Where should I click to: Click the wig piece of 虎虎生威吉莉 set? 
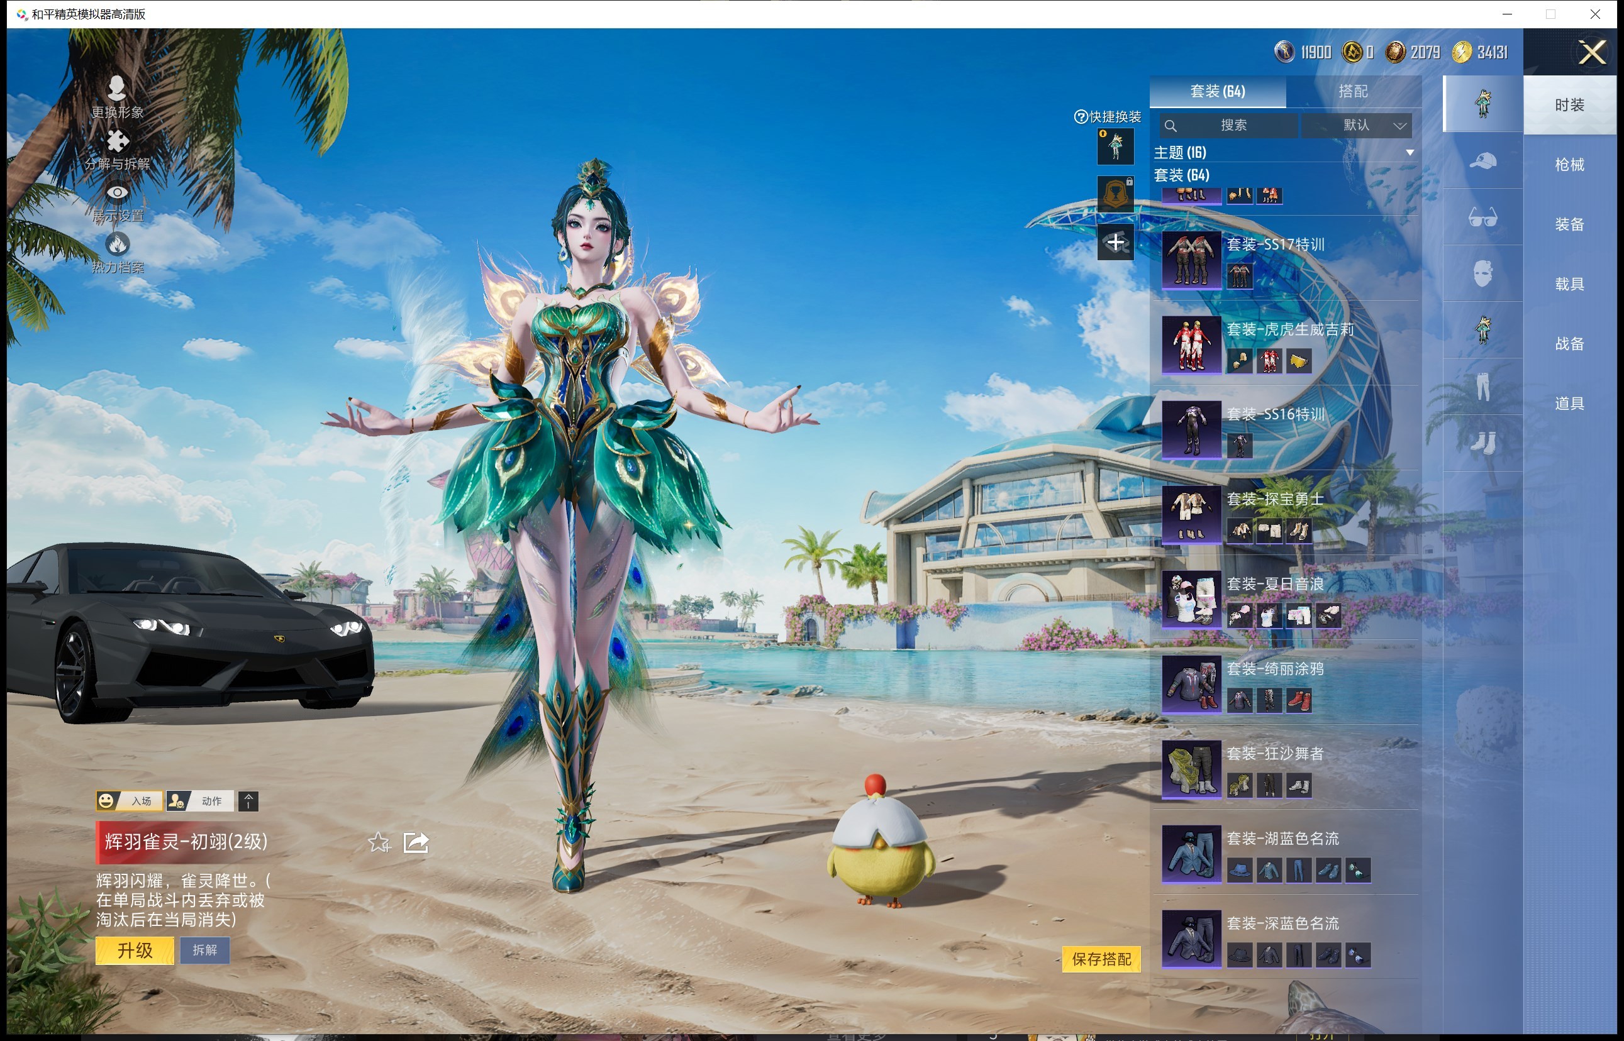click(x=1239, y=361)
